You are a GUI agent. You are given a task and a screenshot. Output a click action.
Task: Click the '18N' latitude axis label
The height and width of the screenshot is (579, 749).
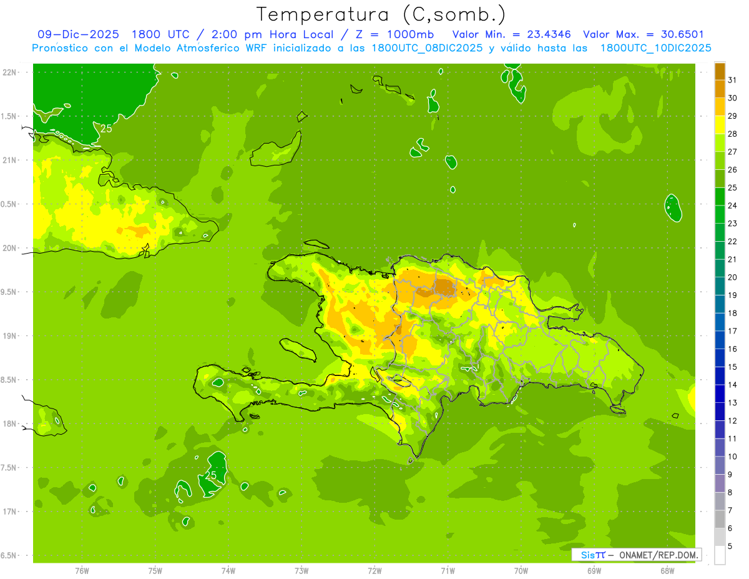[x=9, y=423]
